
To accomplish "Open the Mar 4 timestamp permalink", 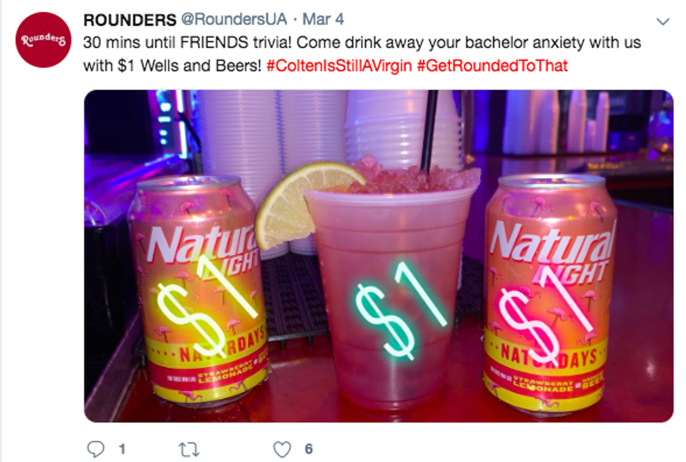I will tap(323, 20).
